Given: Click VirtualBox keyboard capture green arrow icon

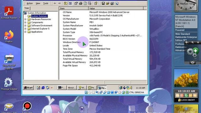Looking at the screenshot, I should pos(127,92).
